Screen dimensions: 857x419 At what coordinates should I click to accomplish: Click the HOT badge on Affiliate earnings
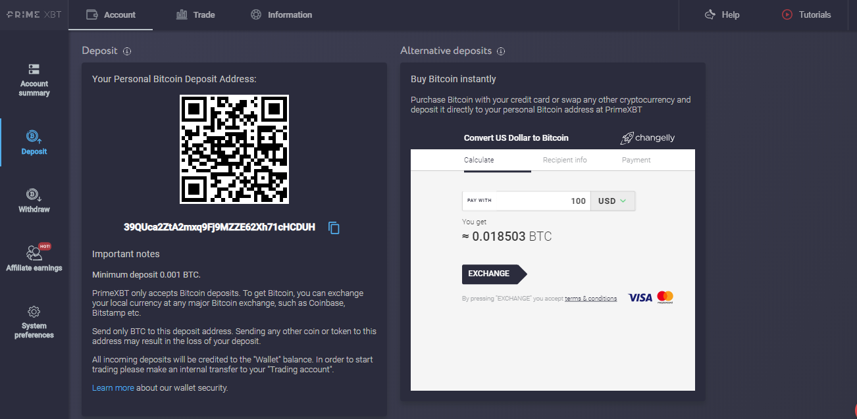coord(45,246)
